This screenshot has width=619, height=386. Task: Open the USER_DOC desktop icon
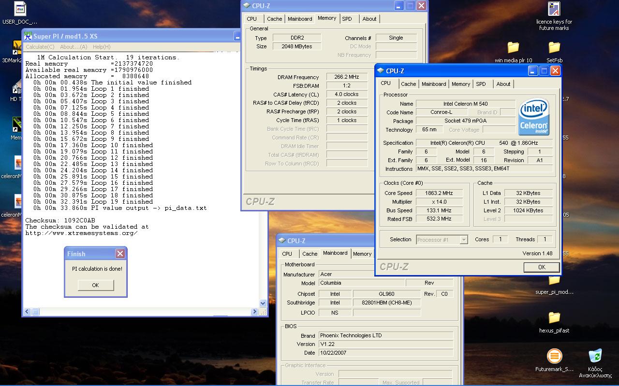pyautogui.click(x=19, y=9)
